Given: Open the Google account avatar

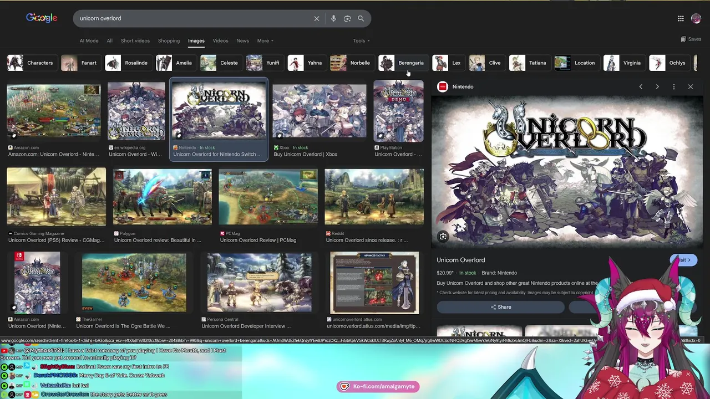Looking at the screenshot, I should click(696, 18).
